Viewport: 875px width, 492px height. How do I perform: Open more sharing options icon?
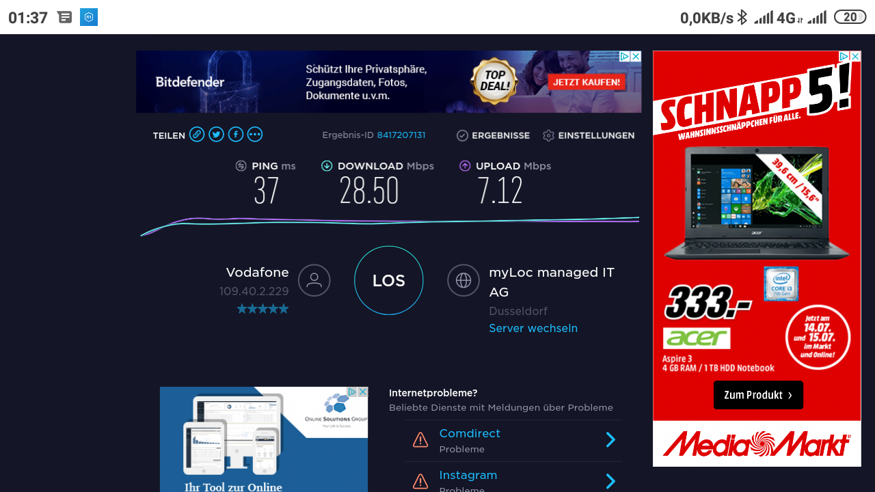tap(255, 135)
